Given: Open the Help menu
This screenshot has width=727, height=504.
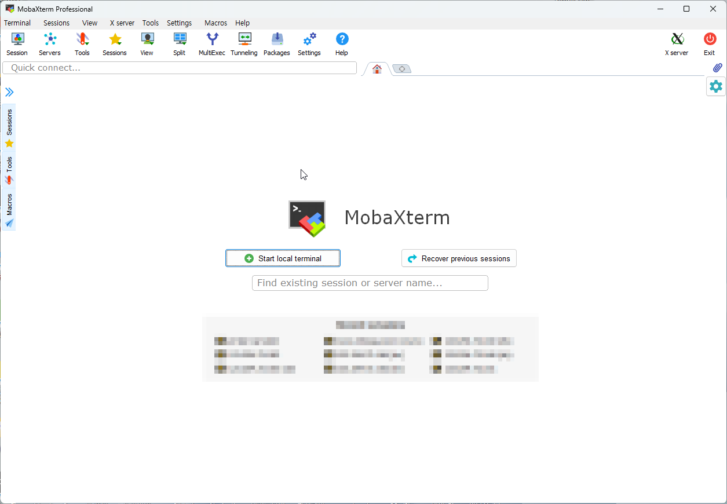Looking at the screenshot, I should [x=243, y=23].
